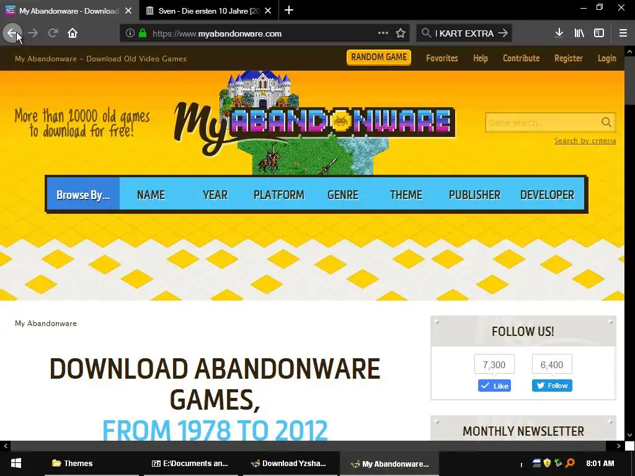The width and height of the screenshot is (635, 476).
Task: Click the vertical scrollbar up arrow
Action: coord(629,51)
